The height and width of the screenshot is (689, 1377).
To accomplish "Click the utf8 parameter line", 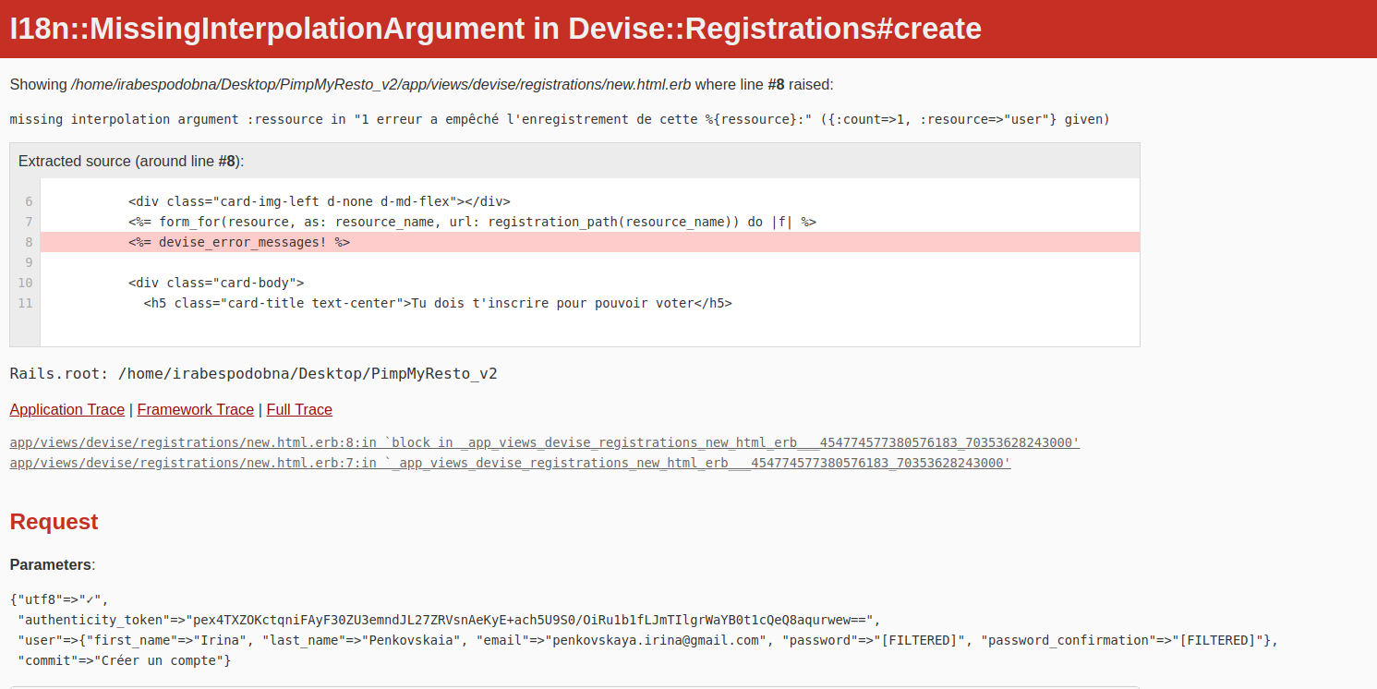I will [59, 599].
